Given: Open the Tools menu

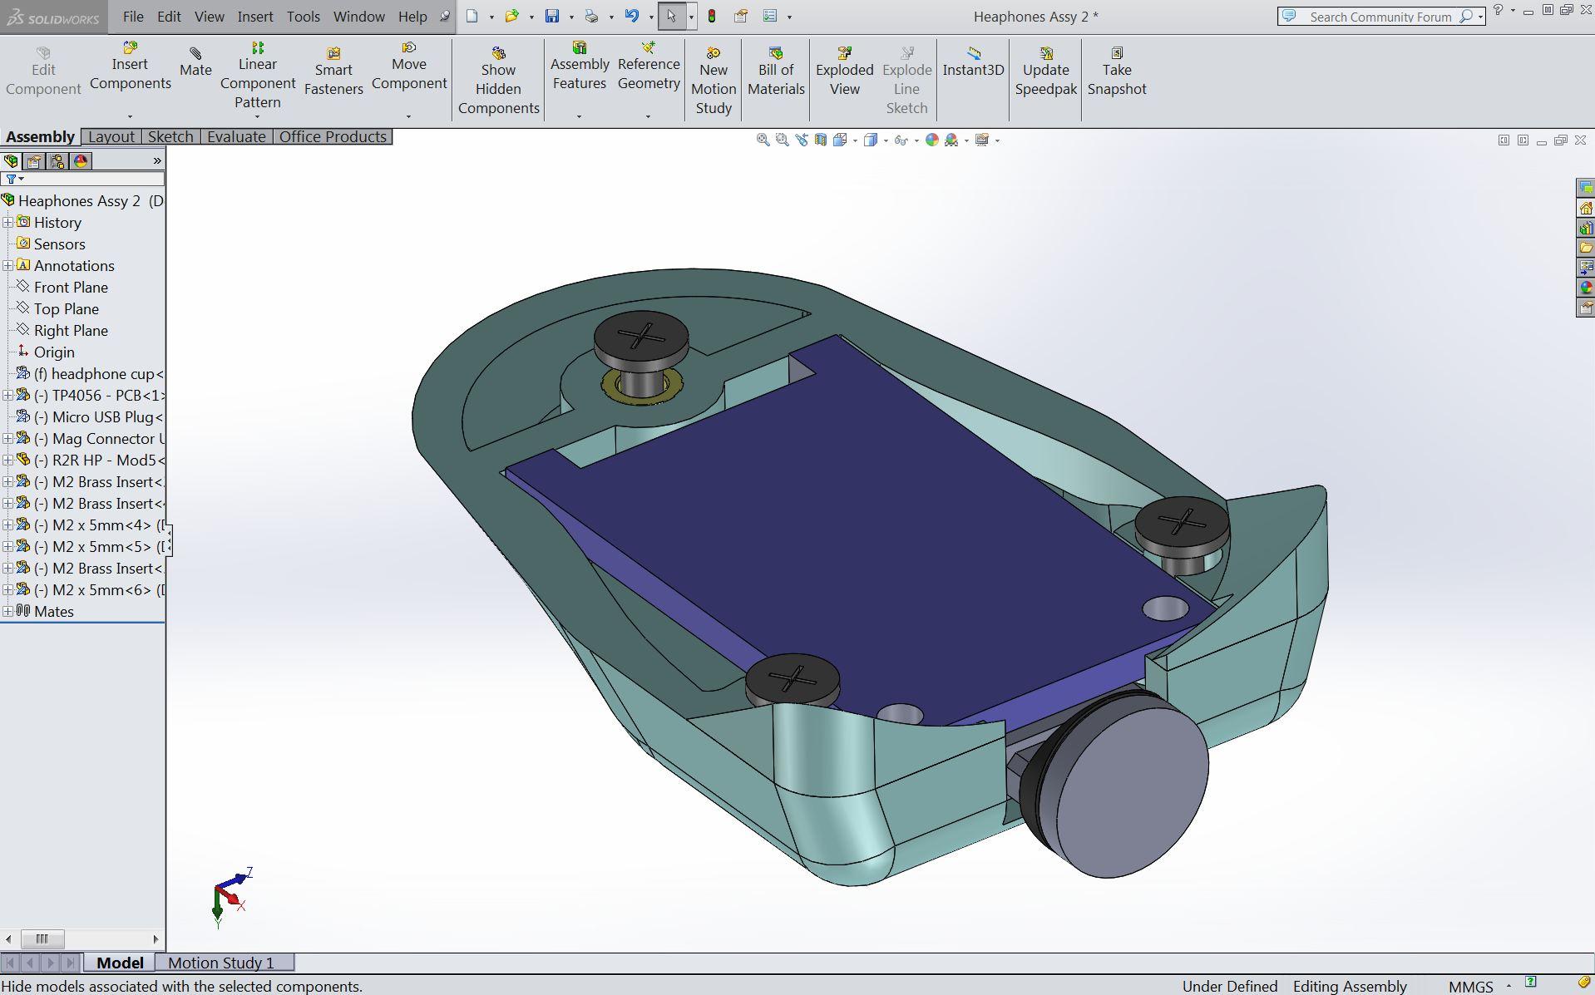Looking at the screenshot, I should pos(304,17).
